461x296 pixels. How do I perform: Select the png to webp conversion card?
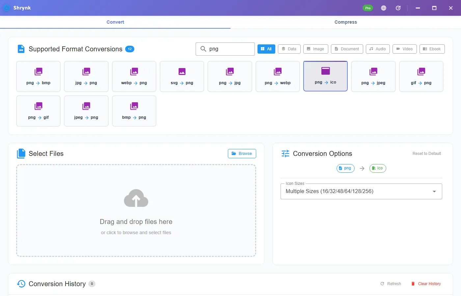278,76
